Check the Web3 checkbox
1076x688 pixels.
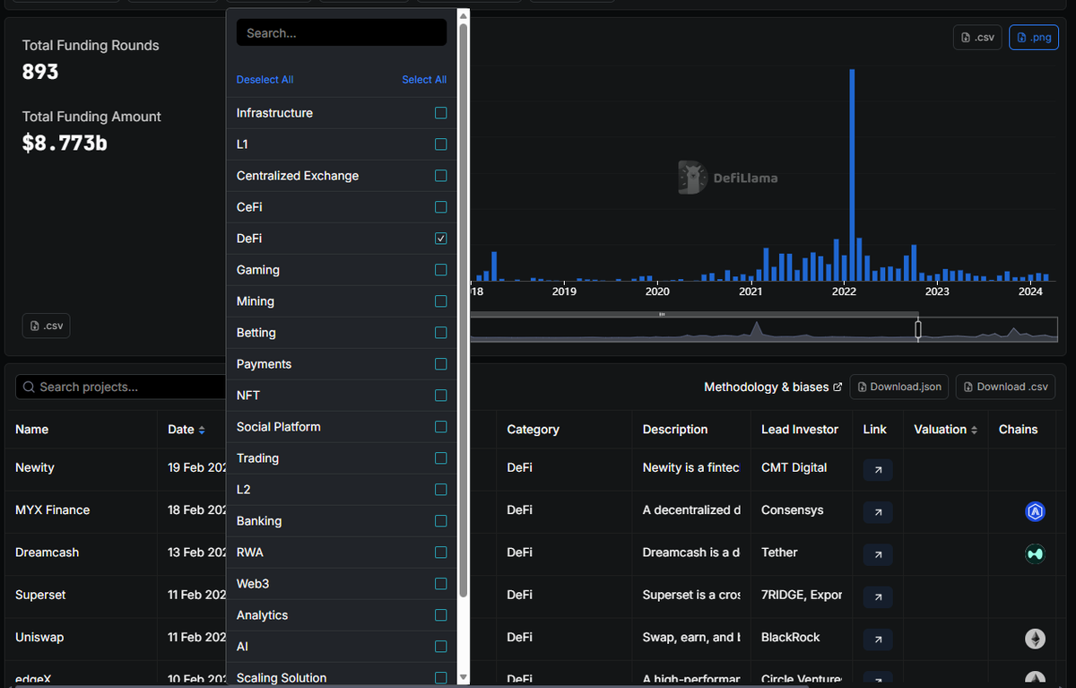click(x=440, y=584)
